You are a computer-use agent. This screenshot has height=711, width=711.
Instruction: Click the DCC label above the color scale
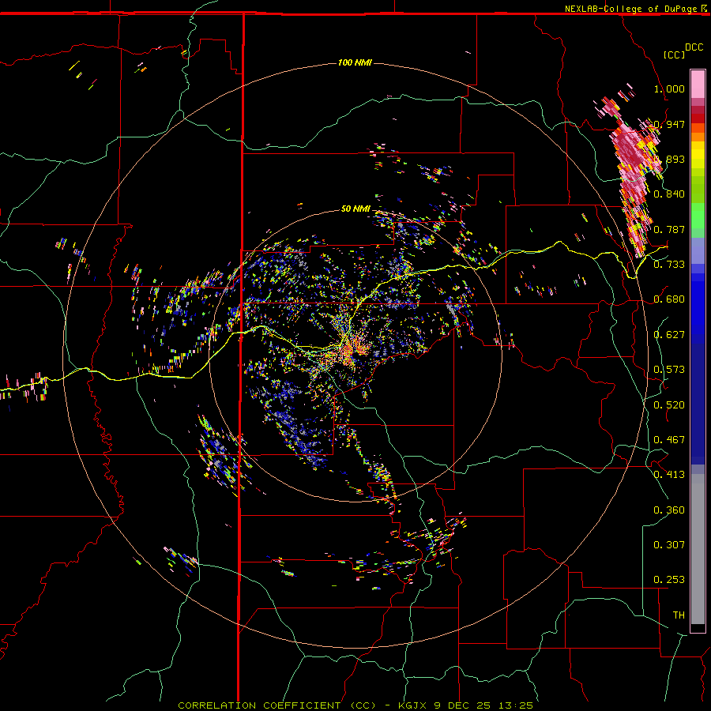[694, 47]
